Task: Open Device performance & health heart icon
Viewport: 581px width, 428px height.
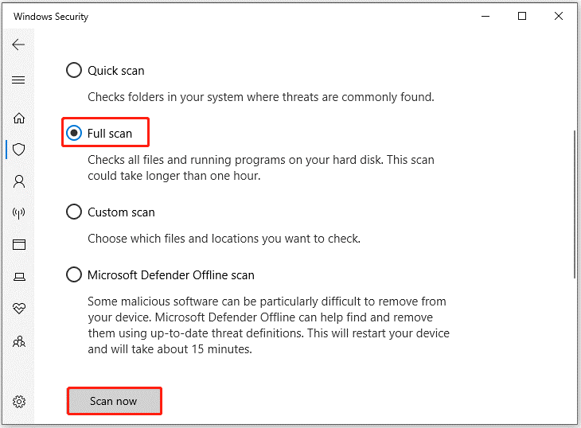Action: 19,308
